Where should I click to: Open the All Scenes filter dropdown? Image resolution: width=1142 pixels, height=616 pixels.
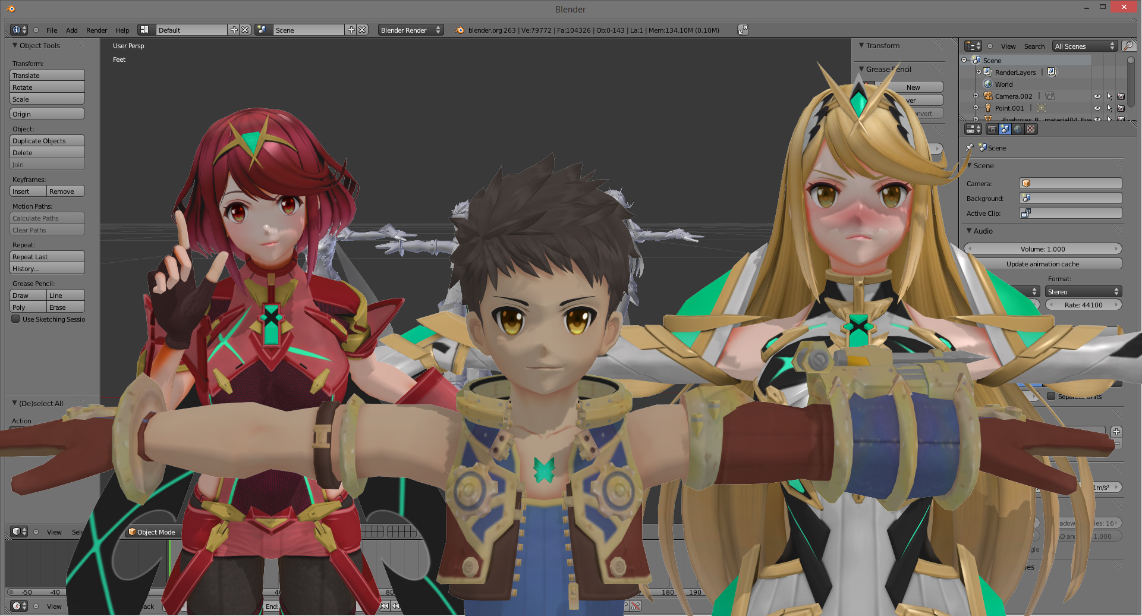[x=1084, y=46]
